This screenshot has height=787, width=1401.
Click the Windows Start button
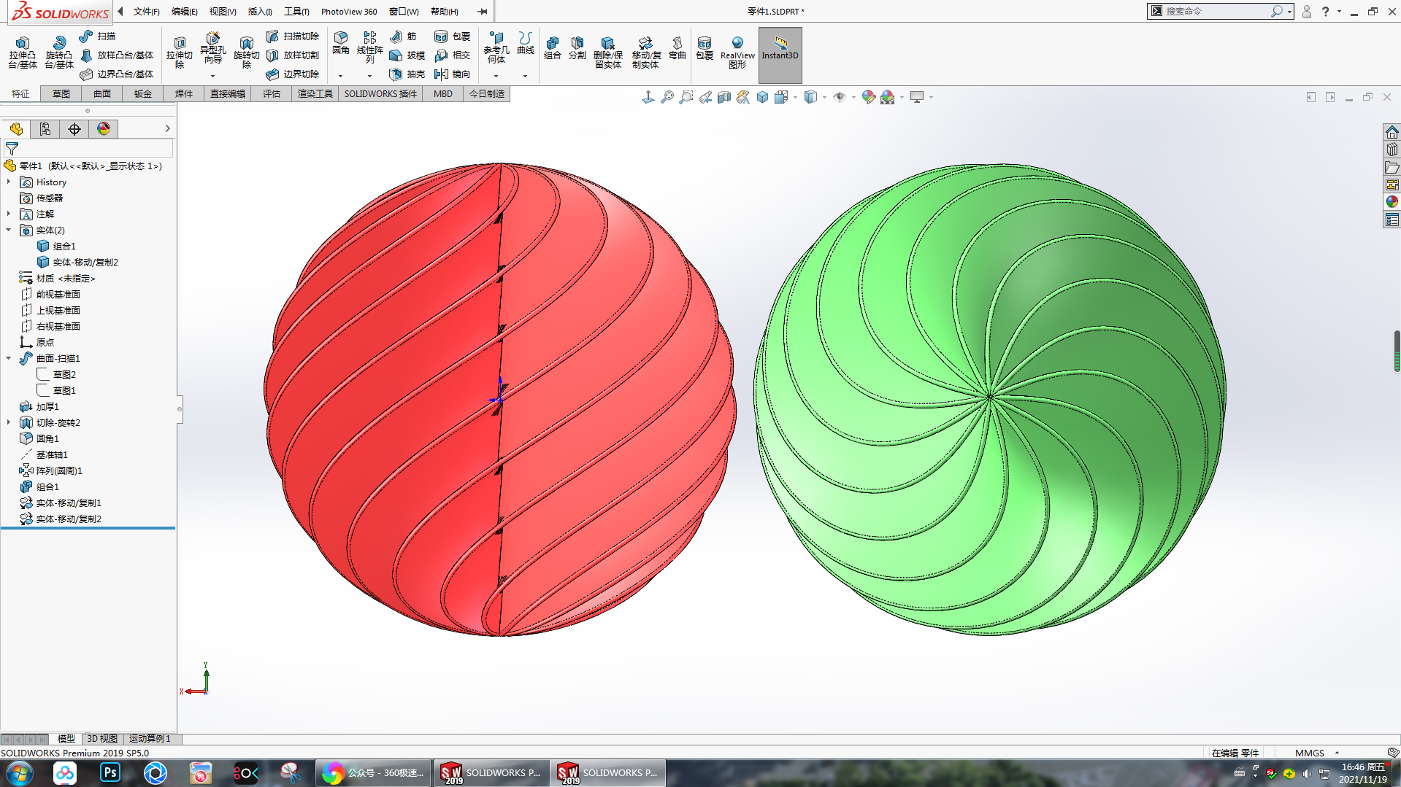[20, 772]
